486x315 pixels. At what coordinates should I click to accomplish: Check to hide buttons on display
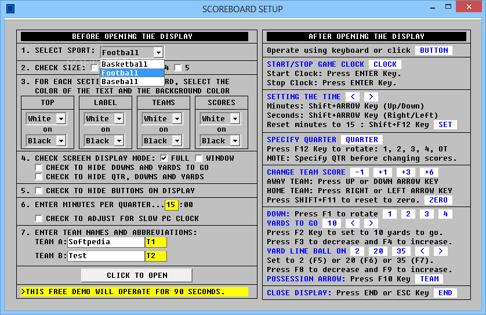39,191
